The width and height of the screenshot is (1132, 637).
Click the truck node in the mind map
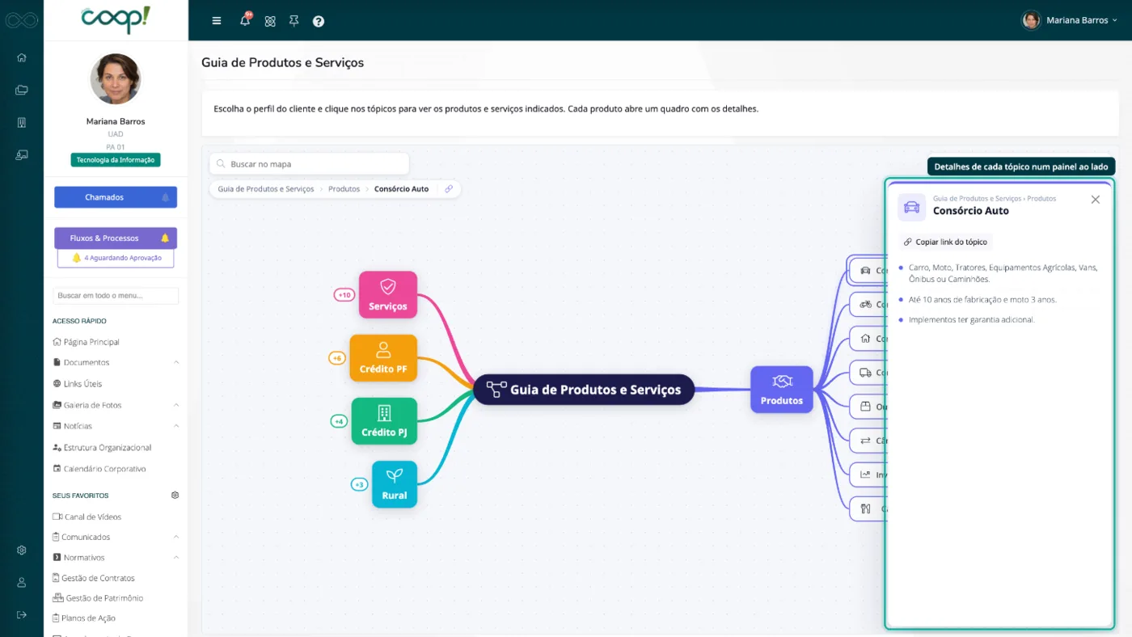[x=868, y=373]
